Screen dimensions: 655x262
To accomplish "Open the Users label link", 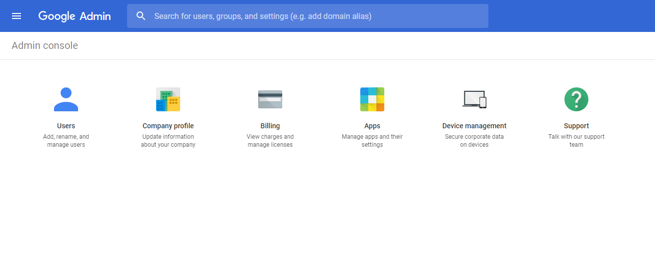I will [66, 126].
